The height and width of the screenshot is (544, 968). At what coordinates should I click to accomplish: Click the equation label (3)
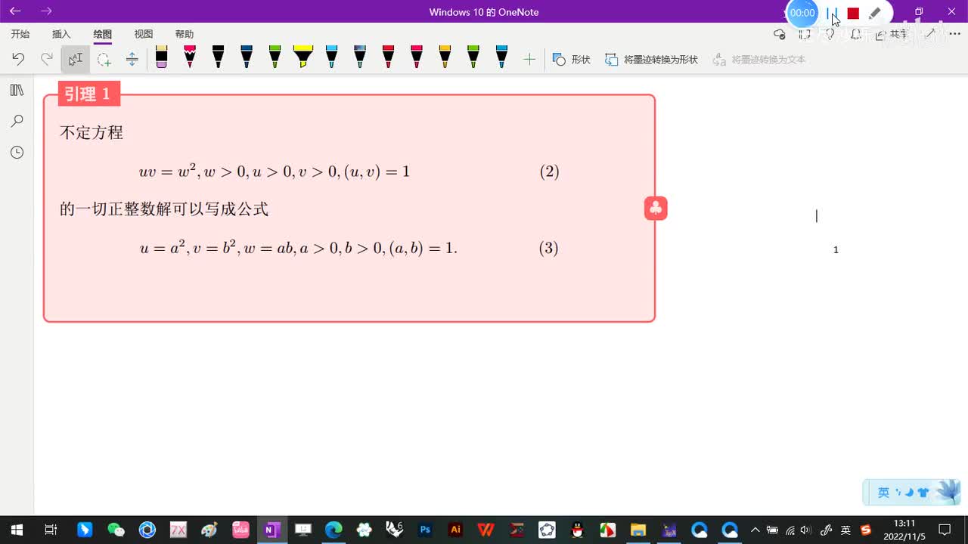tap(549, 248)
